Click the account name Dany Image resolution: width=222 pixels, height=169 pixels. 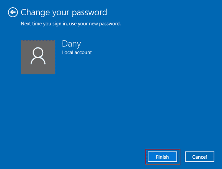tap(72, 44)
